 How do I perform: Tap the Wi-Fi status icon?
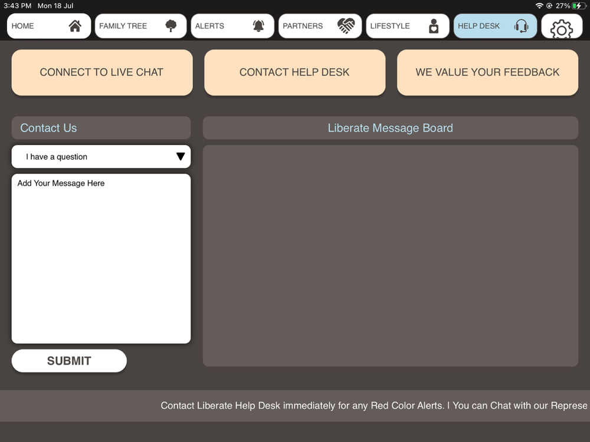539,6
